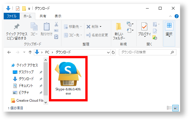
Task: Open Creative Cloud Files in navigation pane
Action: (27, 101)
